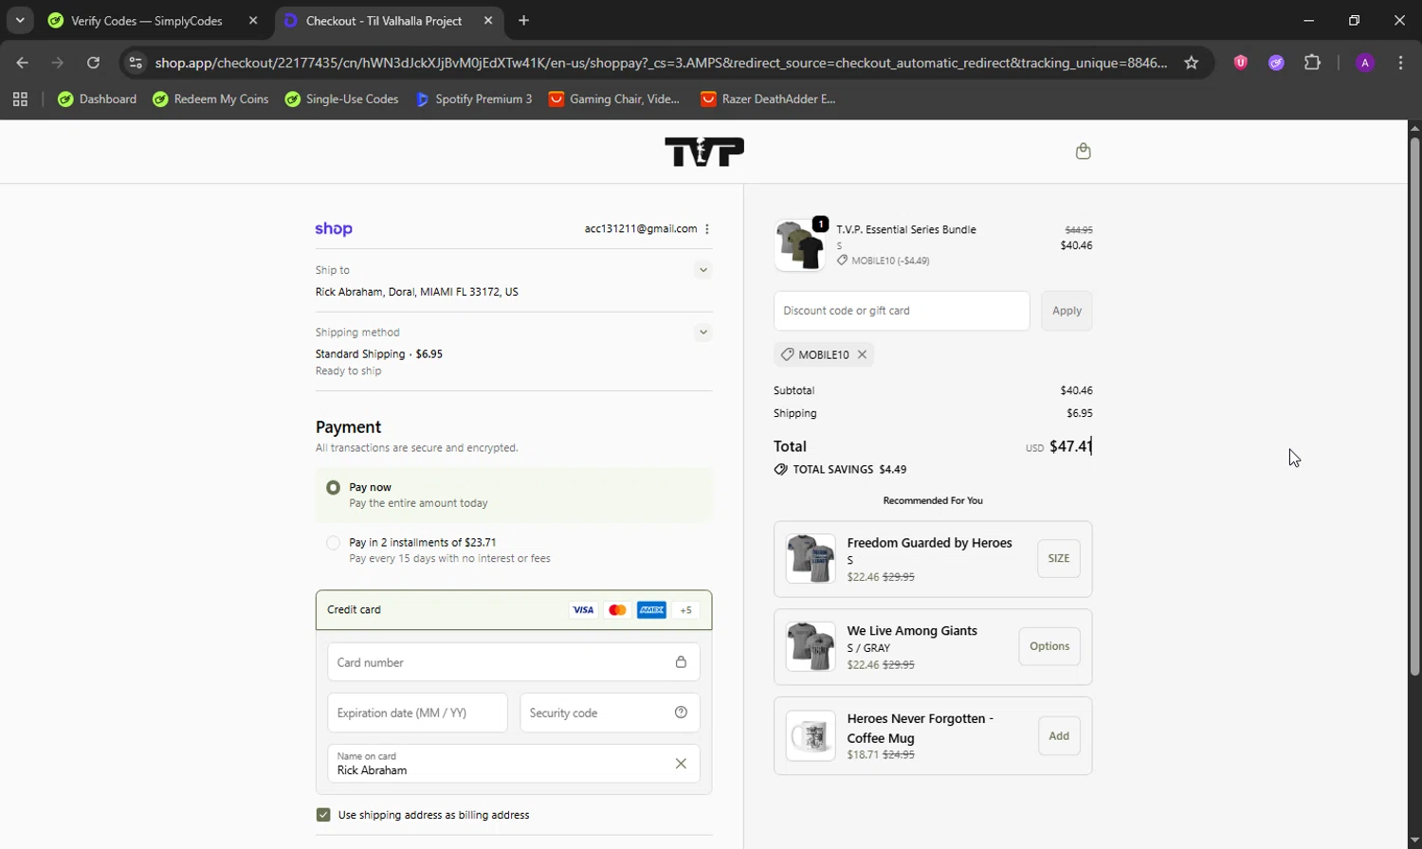Click the card number lock icon

click(681, 662)
